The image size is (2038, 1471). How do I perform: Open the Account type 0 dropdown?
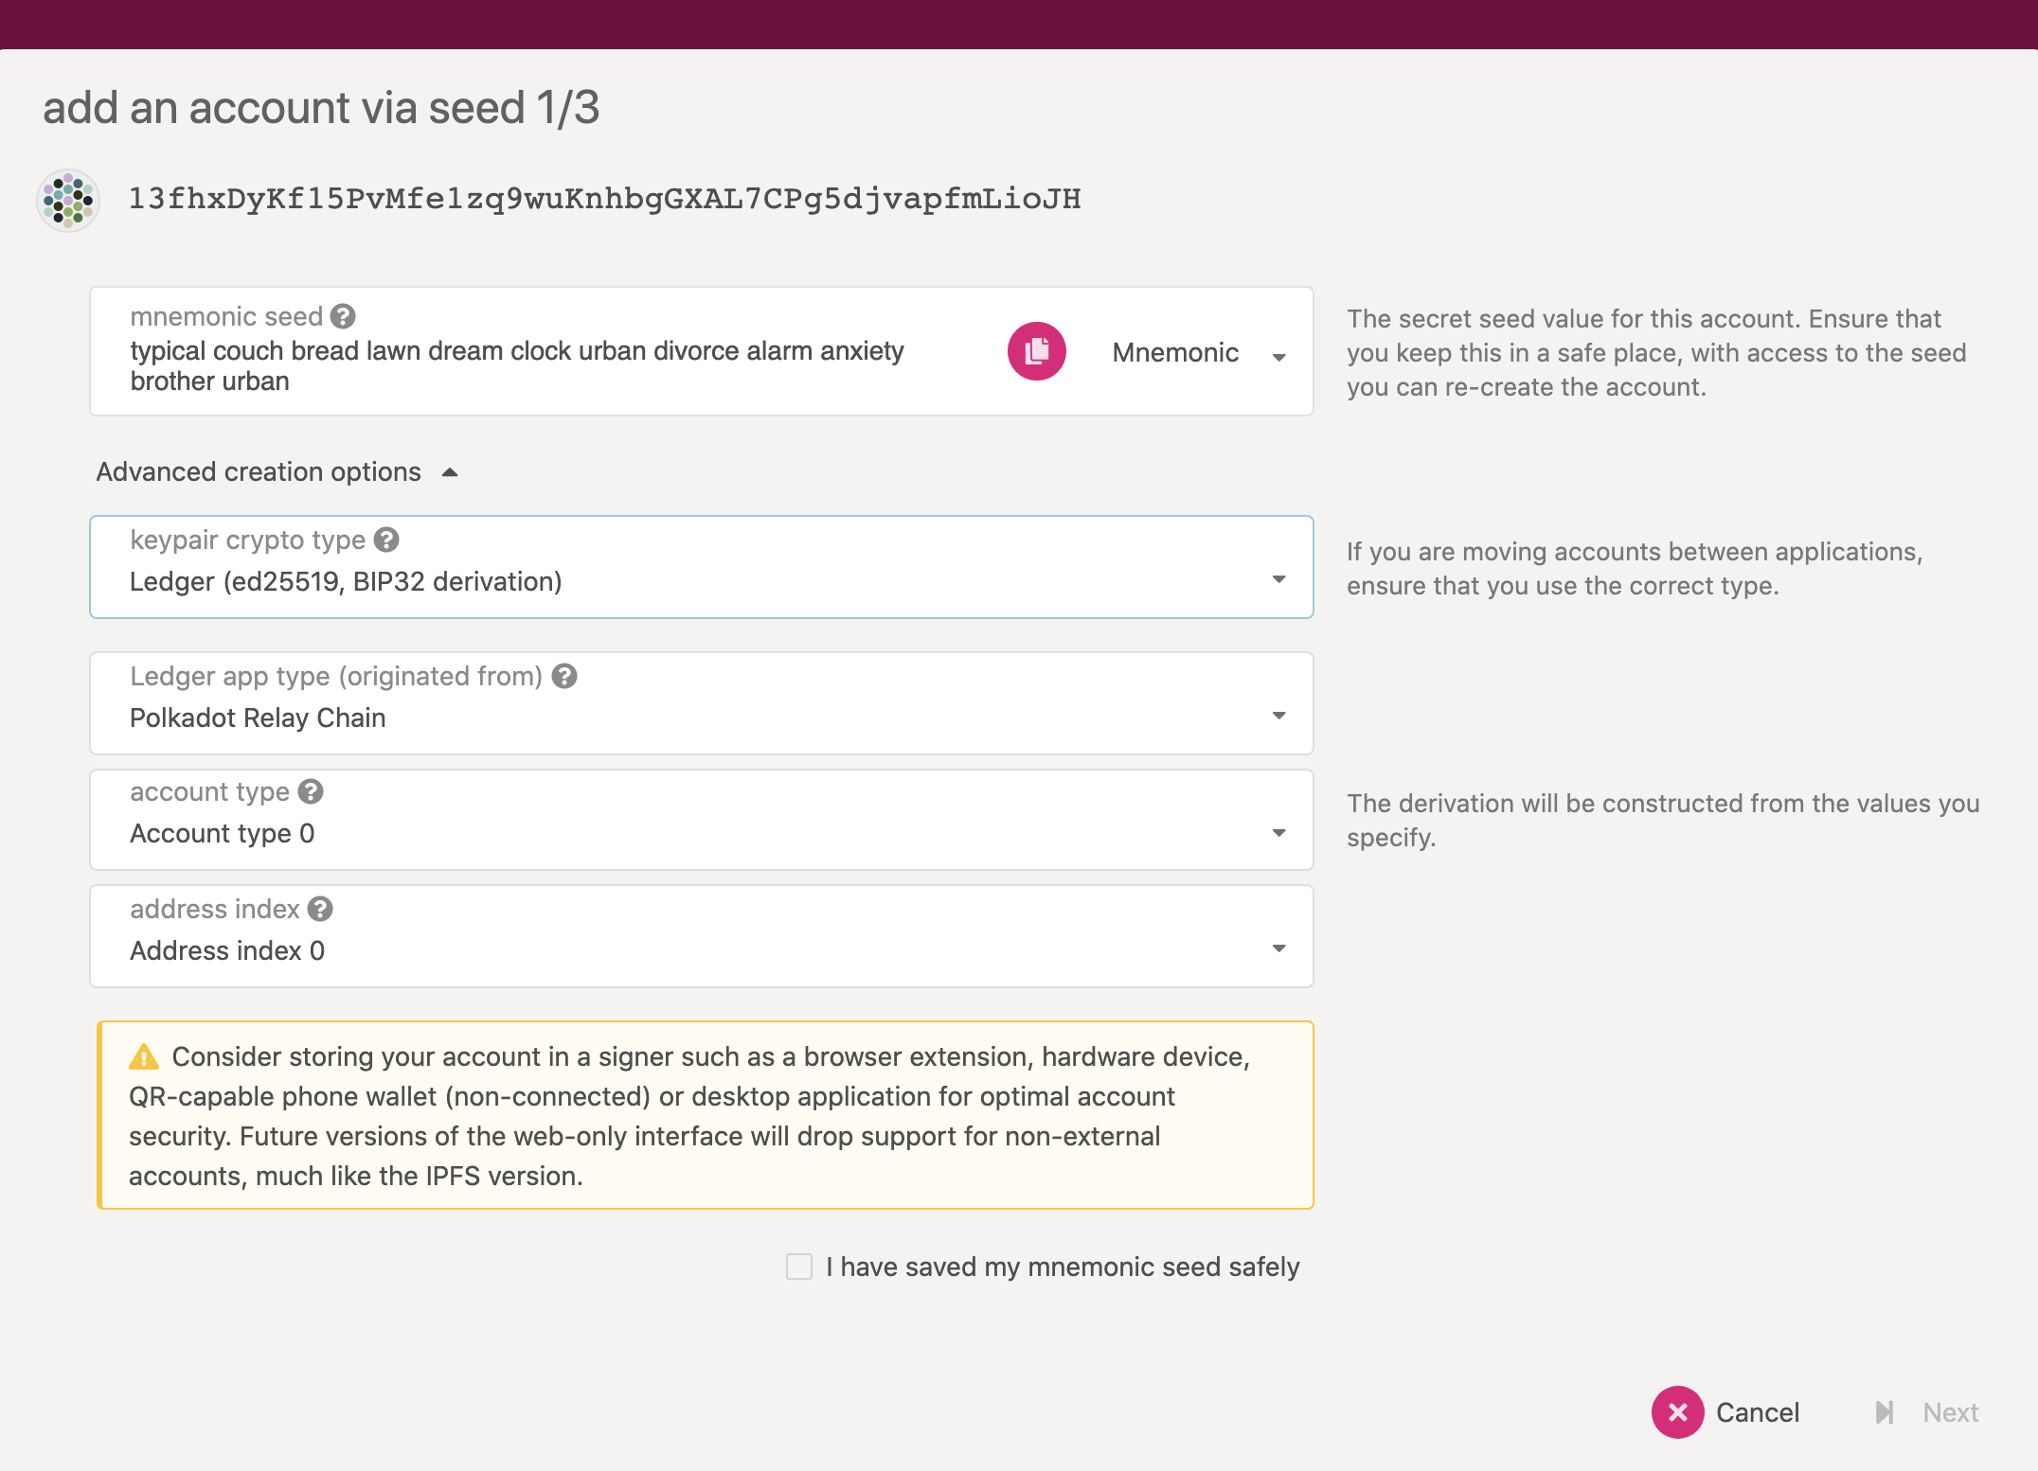point(702,820)
